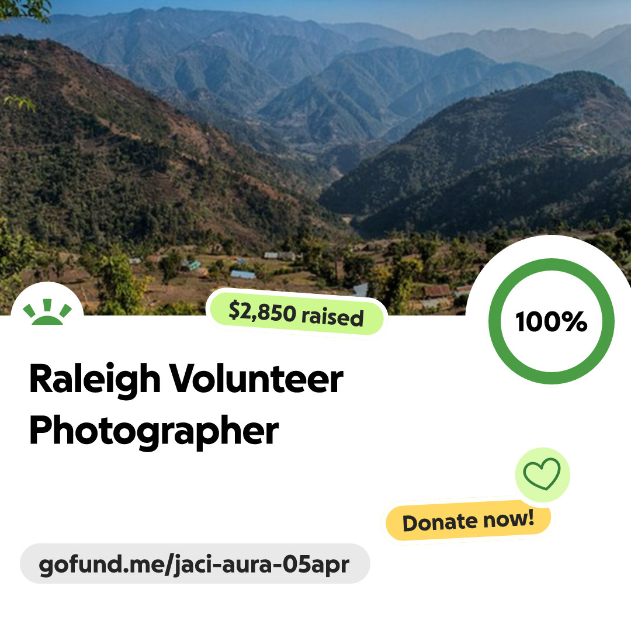631x631 pixels.
Task: Click the 100% text inside the ring
Action: pyautogui.click(x=552, y=321)
